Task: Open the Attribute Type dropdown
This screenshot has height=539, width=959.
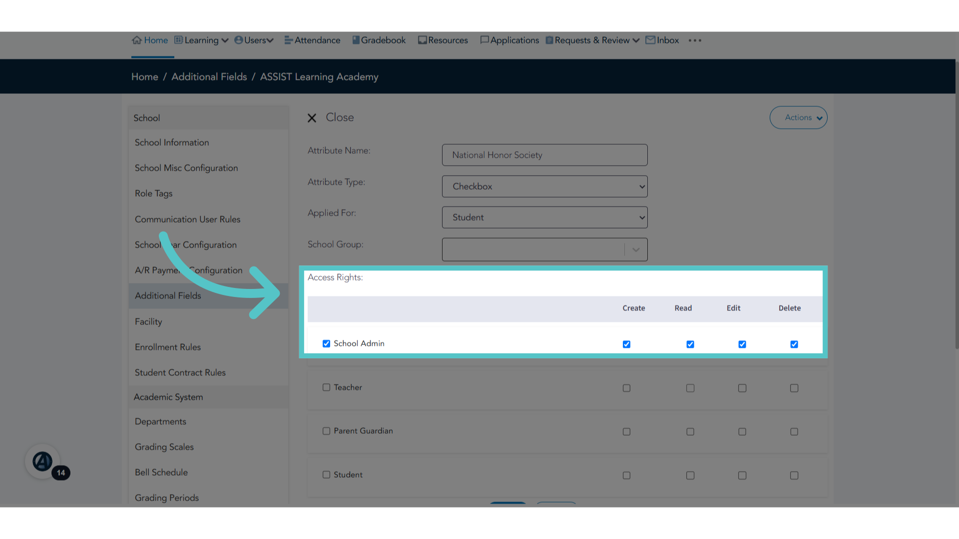Action: coord(544,186)
